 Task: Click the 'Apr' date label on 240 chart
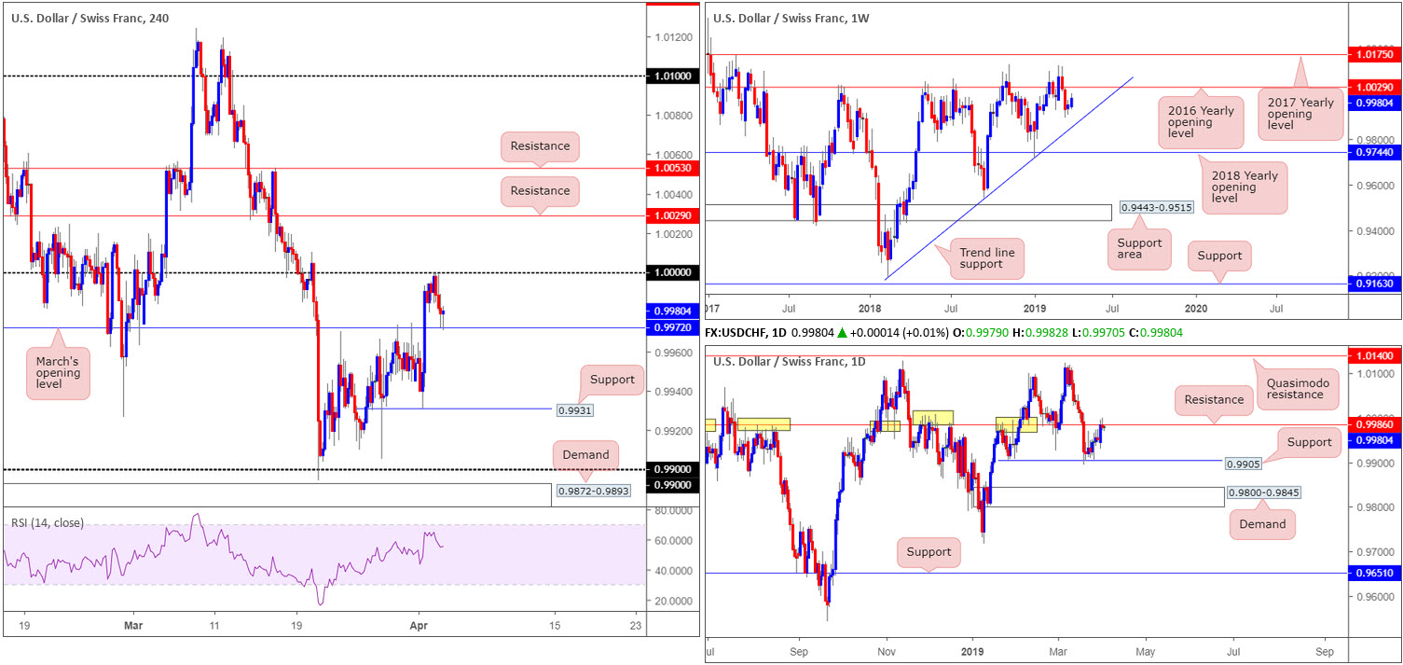pos(418,626)
